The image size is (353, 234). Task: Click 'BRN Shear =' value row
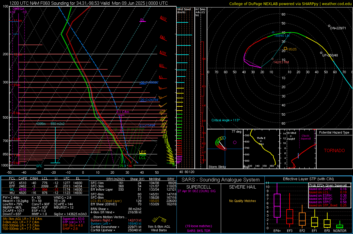point(116,209)
